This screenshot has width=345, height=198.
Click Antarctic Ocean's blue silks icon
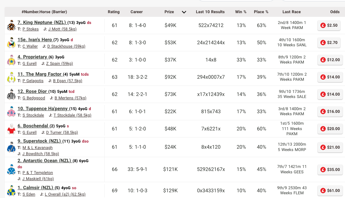11,169
